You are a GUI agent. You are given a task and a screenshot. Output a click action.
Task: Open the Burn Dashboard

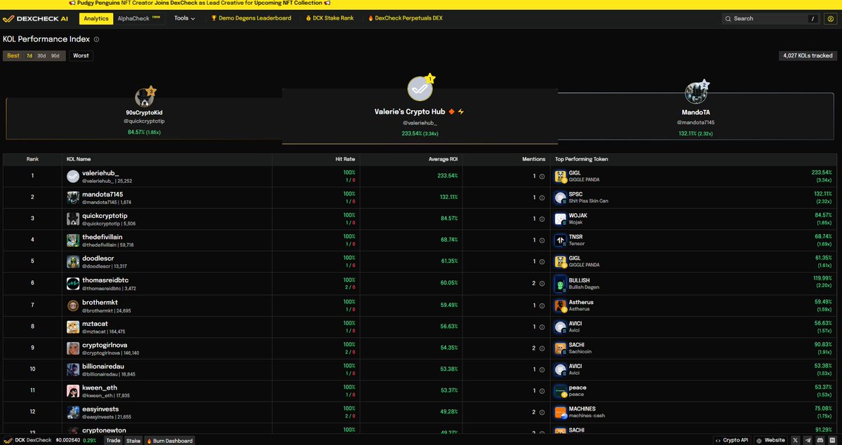[x=169, y=440]
